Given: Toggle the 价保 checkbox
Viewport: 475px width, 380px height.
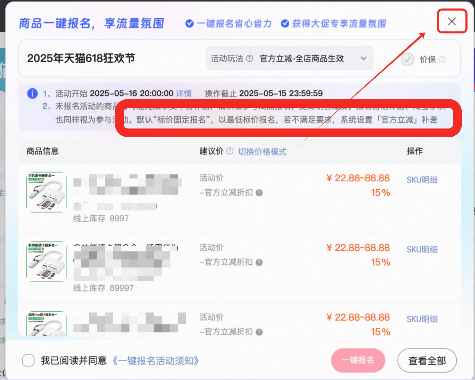Looking at the screenshot, I should 407,59.
